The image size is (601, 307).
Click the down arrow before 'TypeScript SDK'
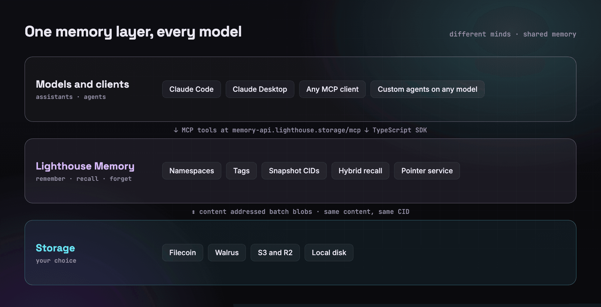pyautogui.click(x=366, y=130)
